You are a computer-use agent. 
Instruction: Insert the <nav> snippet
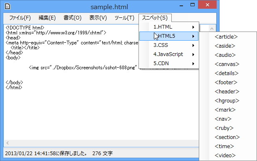228,119
